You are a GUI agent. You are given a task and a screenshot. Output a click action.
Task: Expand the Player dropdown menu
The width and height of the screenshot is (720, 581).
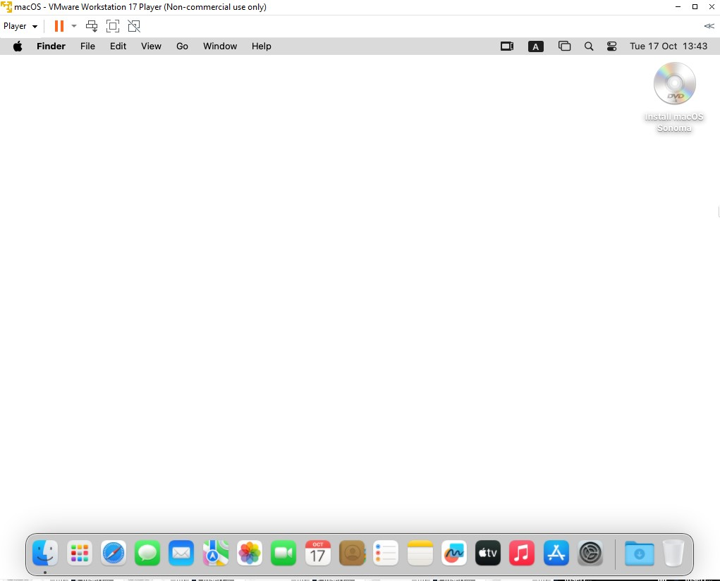(x=20, y=26)
